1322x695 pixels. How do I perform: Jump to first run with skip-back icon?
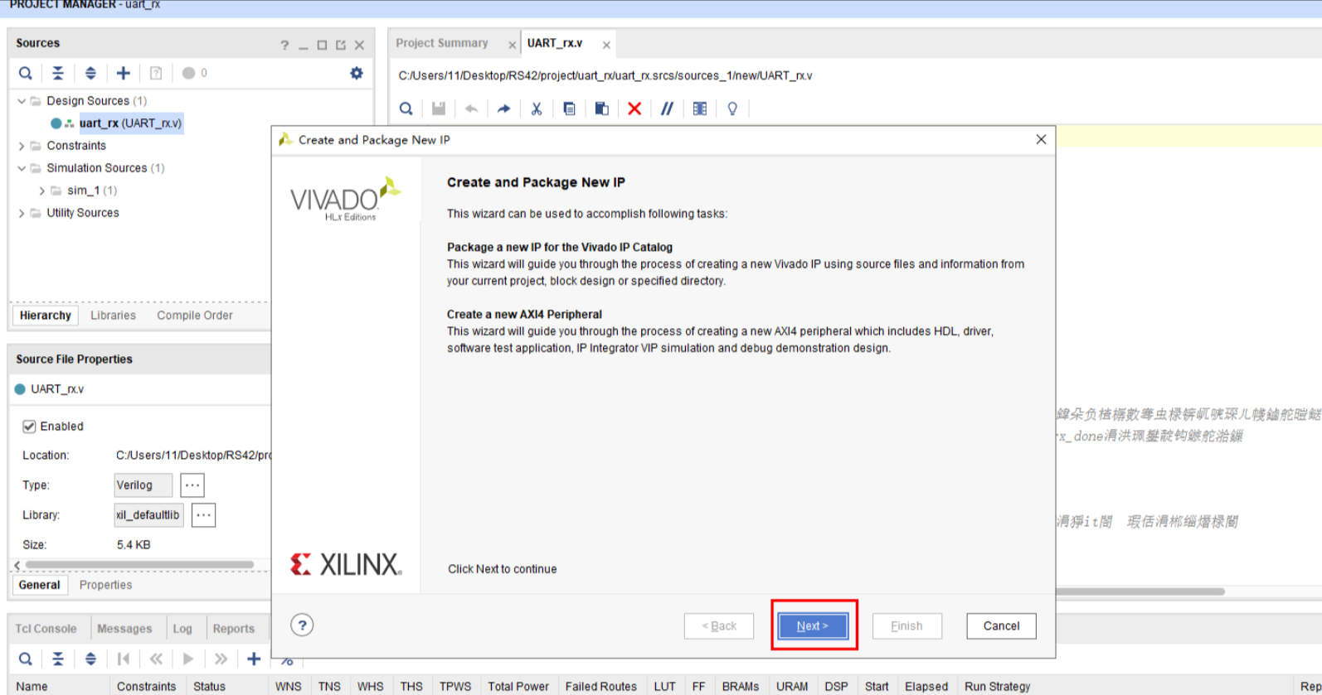124,659
